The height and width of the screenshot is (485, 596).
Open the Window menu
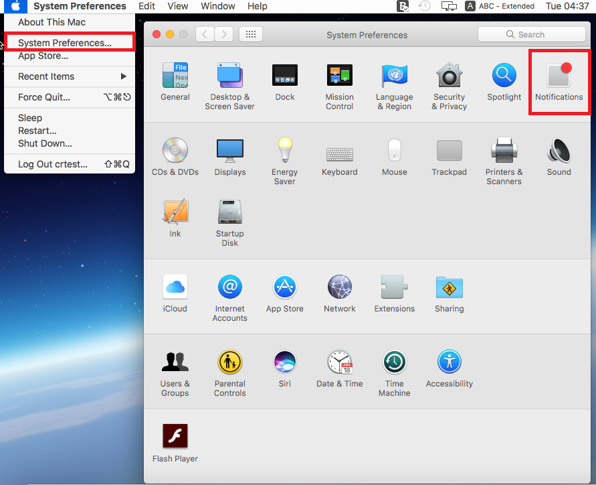pyautogui.click(x=218, y=6)
